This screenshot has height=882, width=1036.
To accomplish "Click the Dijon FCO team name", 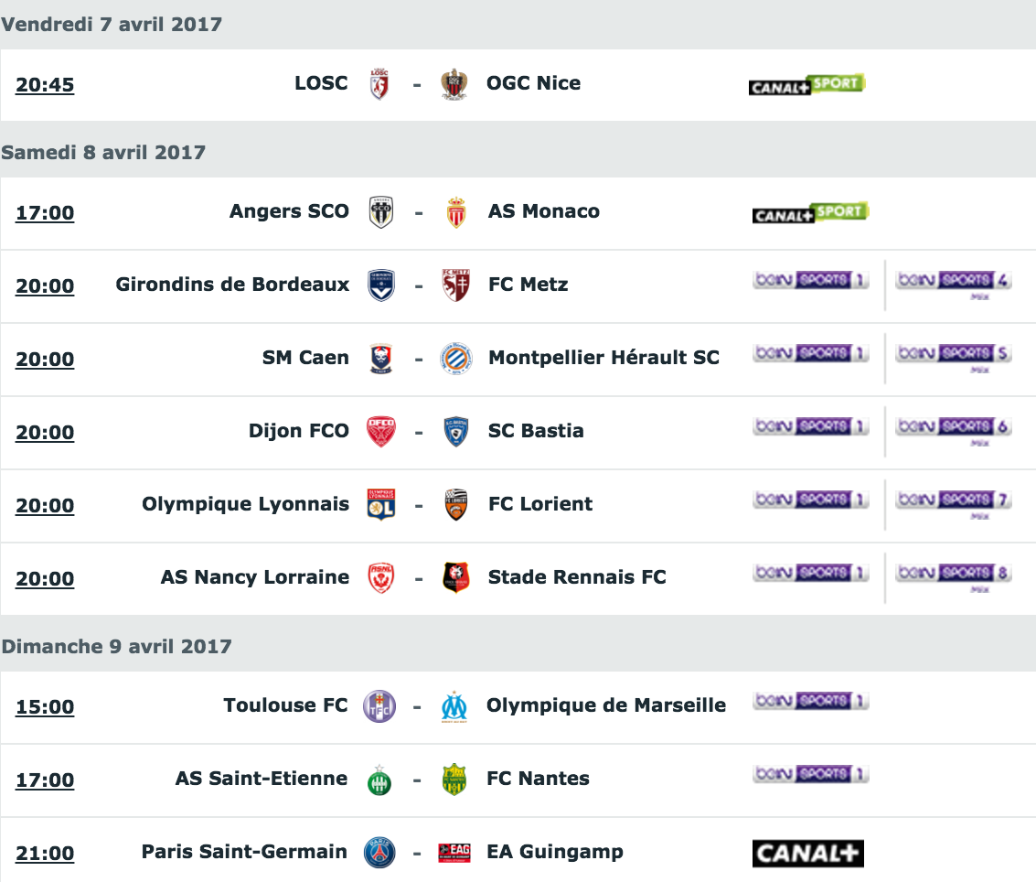I will pyautogui.click(x=299, y=430).
